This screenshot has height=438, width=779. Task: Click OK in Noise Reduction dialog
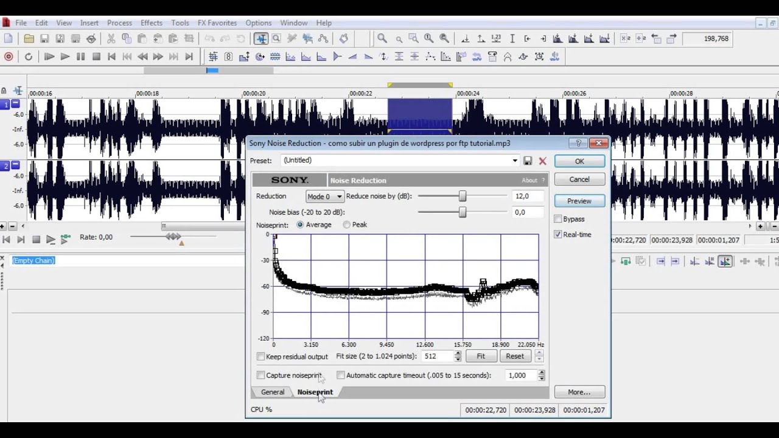579,161
